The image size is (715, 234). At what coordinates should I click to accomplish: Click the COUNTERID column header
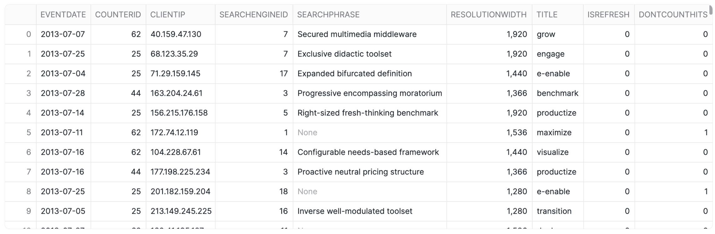[118, 15]
